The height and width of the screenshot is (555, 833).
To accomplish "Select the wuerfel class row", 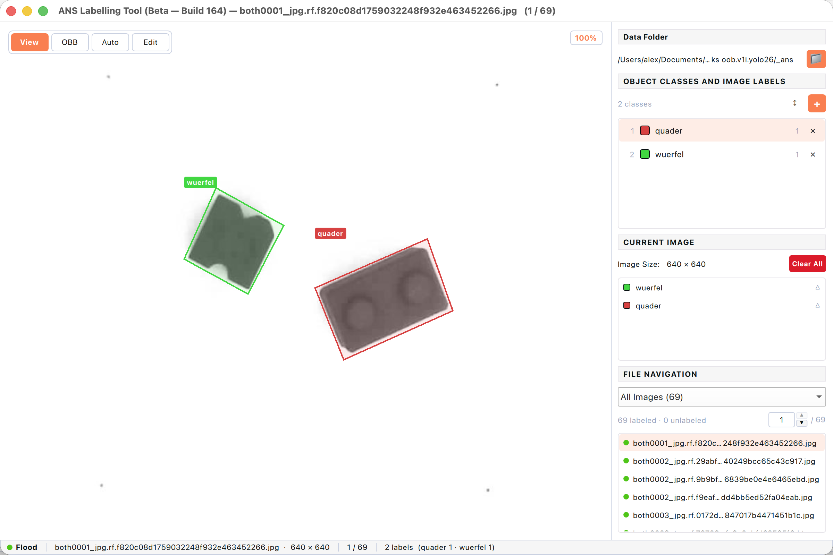I will 722,154.
